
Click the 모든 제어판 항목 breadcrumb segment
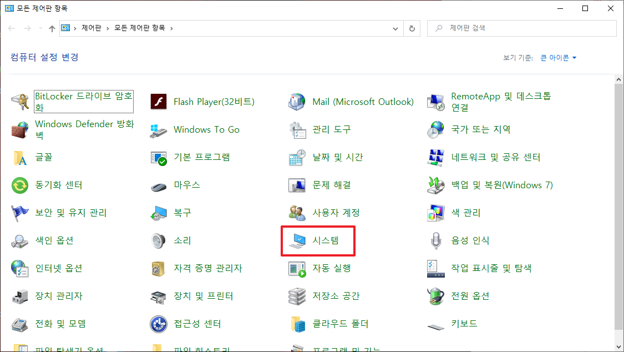(x=140, y=28)
